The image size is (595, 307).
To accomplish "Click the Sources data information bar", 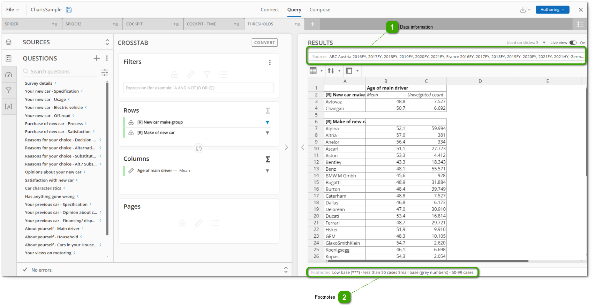I will (x=446, y=56).
